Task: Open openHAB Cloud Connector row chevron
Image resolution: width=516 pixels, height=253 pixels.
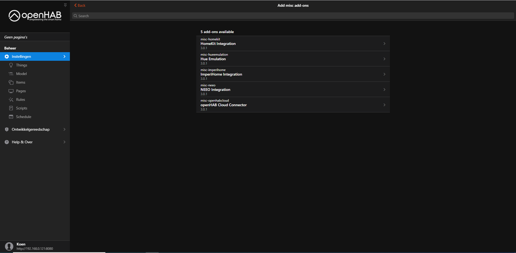Action: point(385,105)
